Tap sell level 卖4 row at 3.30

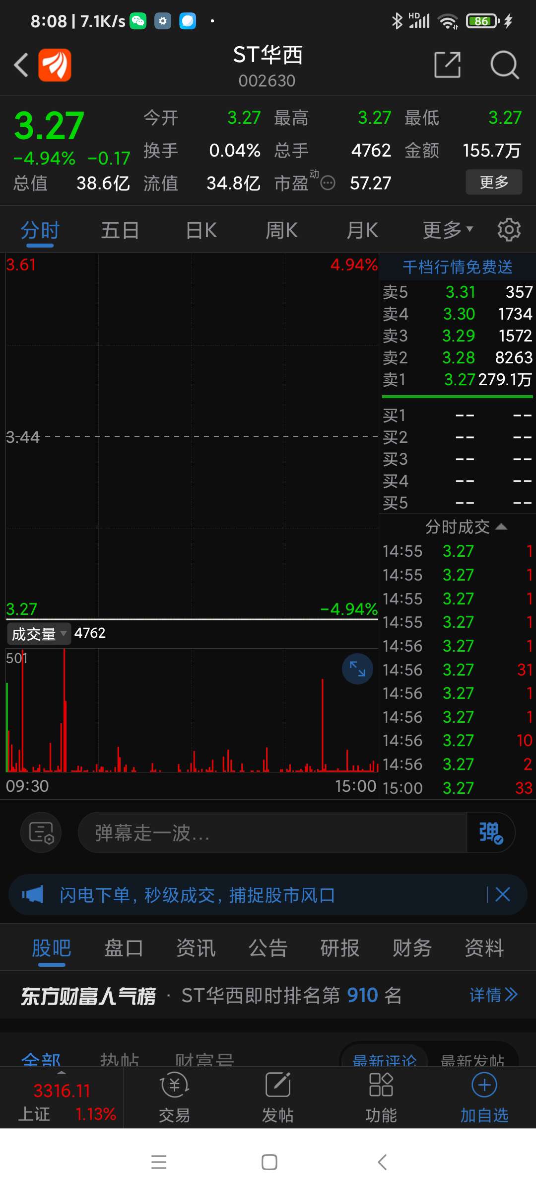pyautogui.click(x=457, y=314)
